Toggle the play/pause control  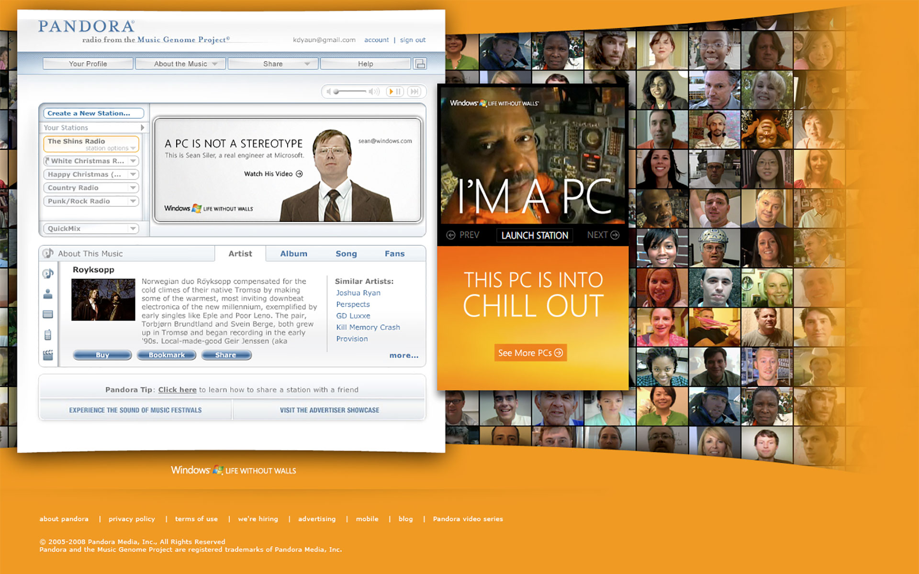(x=395, y=91)
